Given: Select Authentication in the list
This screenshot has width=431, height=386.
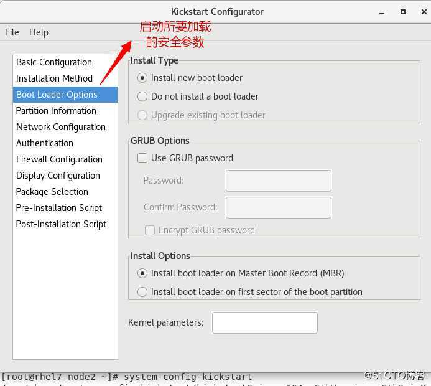Looking at the screenshot, I should [65, 143].
